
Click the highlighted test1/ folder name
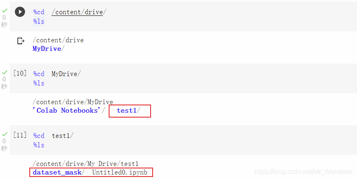128,111
